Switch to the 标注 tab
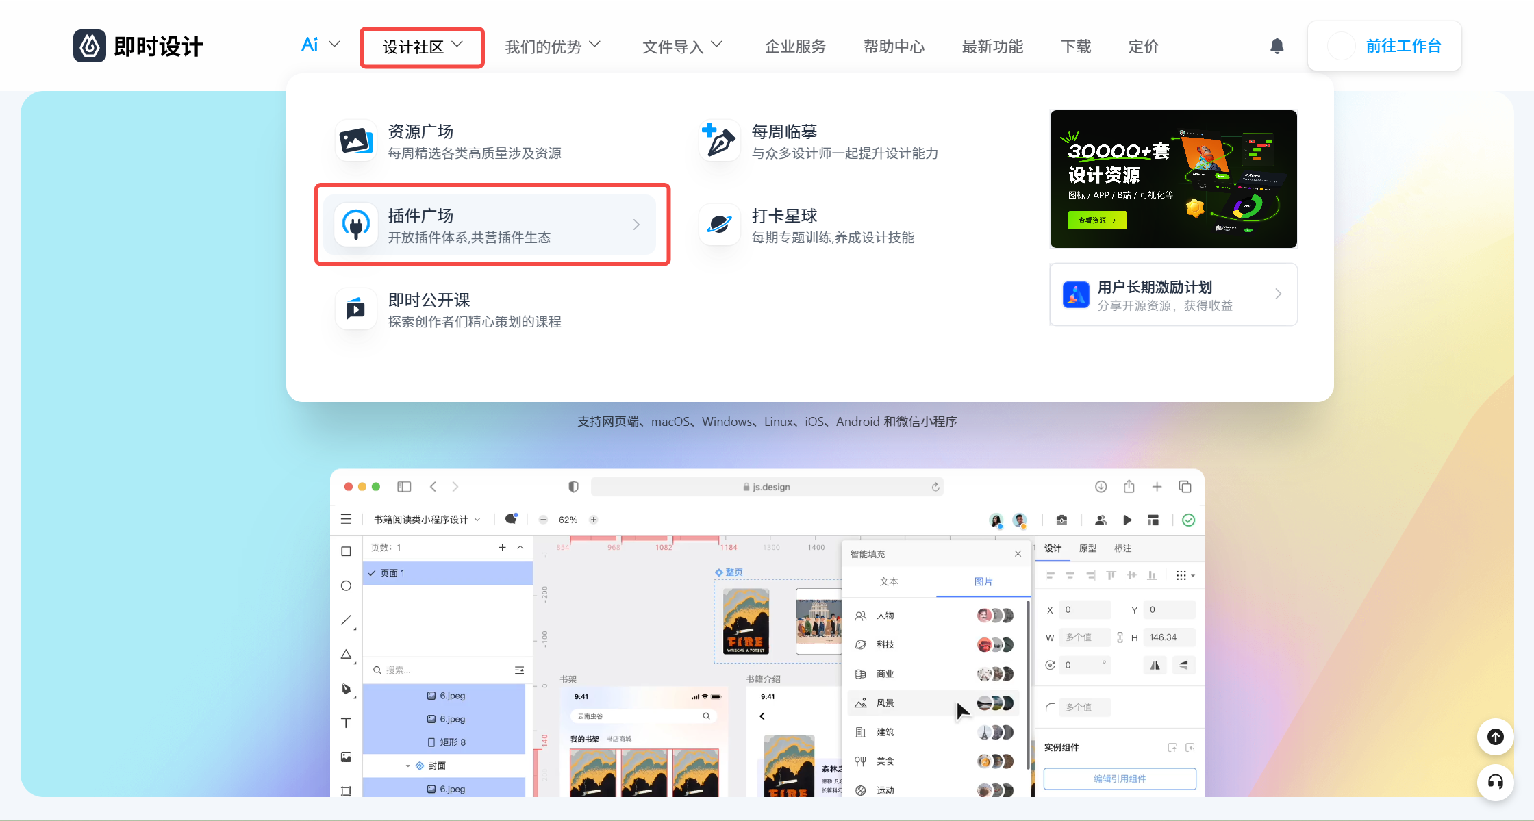The width and height of the screenshot is (1534, 821). point(1122,548)
